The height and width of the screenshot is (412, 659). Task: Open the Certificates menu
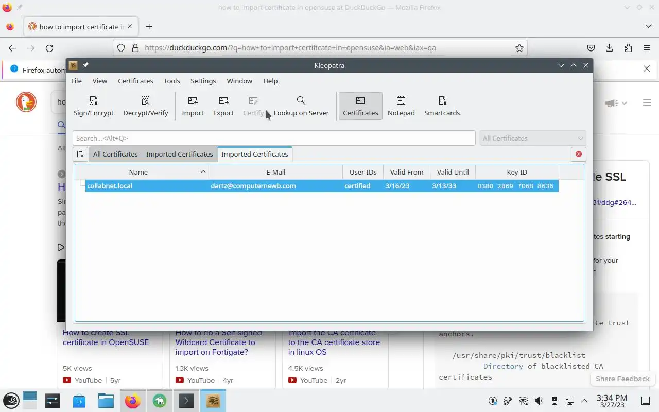point(135,81)
